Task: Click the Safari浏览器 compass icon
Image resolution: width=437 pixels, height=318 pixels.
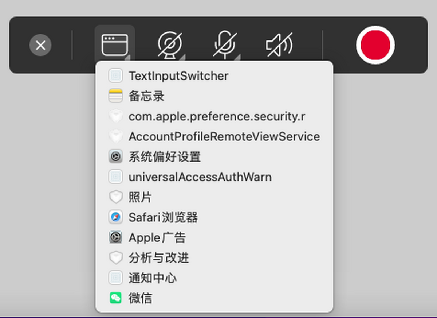Action: pos(115,217)
